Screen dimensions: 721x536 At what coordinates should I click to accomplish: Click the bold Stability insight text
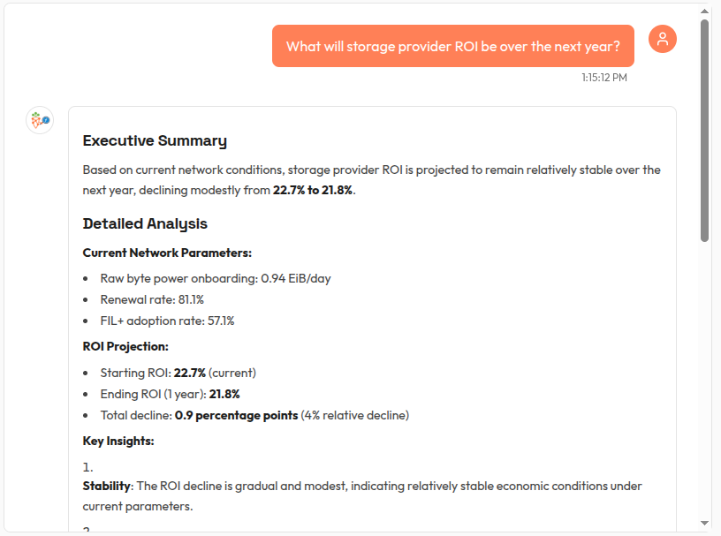tap(106, 486)
